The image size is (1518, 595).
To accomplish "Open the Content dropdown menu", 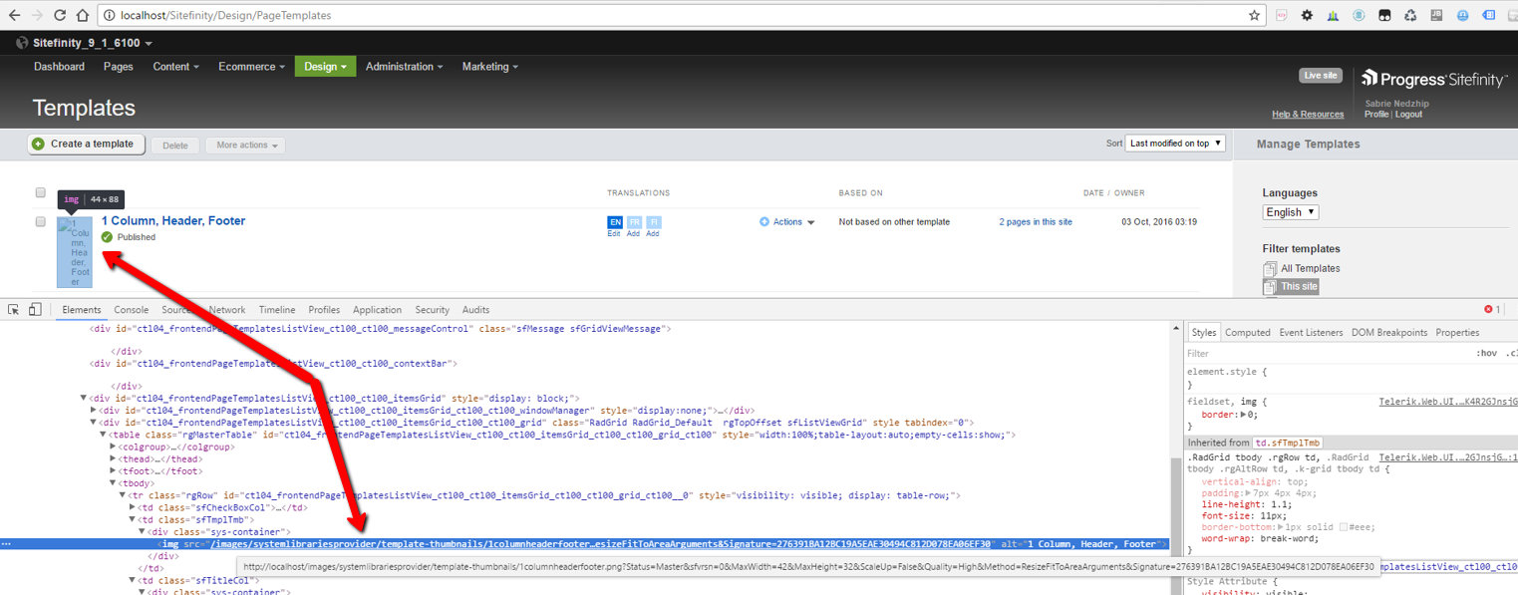I will (x=175, y=67).
